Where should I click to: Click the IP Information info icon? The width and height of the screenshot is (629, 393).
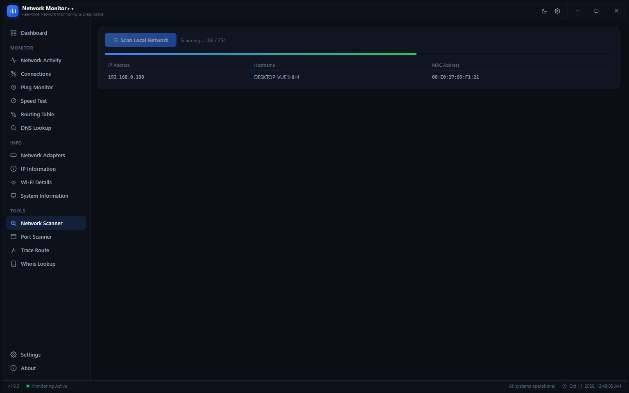[x=14, y=169]
